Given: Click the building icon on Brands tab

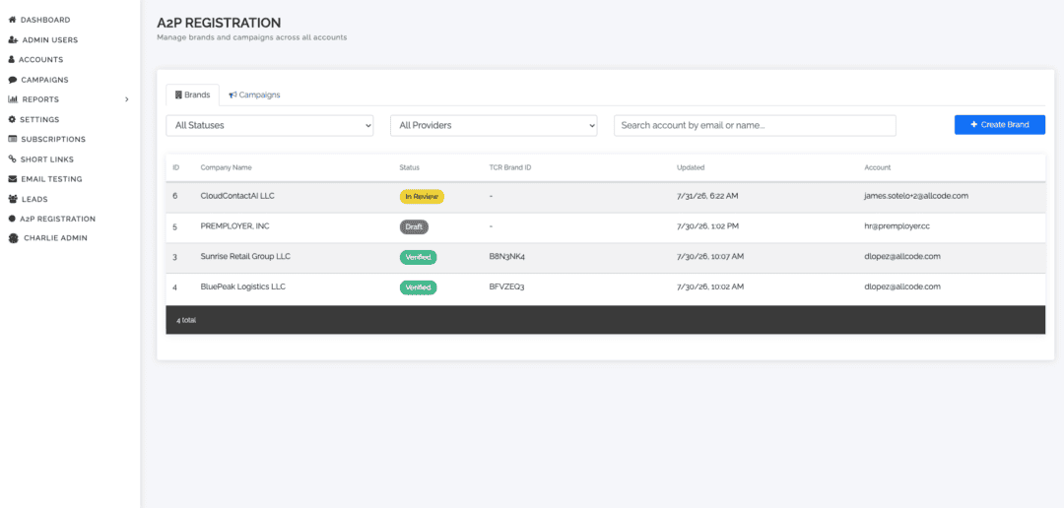Looking at the screenshot, I should pos(178,95).
